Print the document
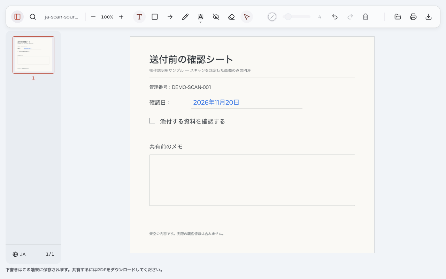This screenshot has width=446, height=279. (413, 17)
